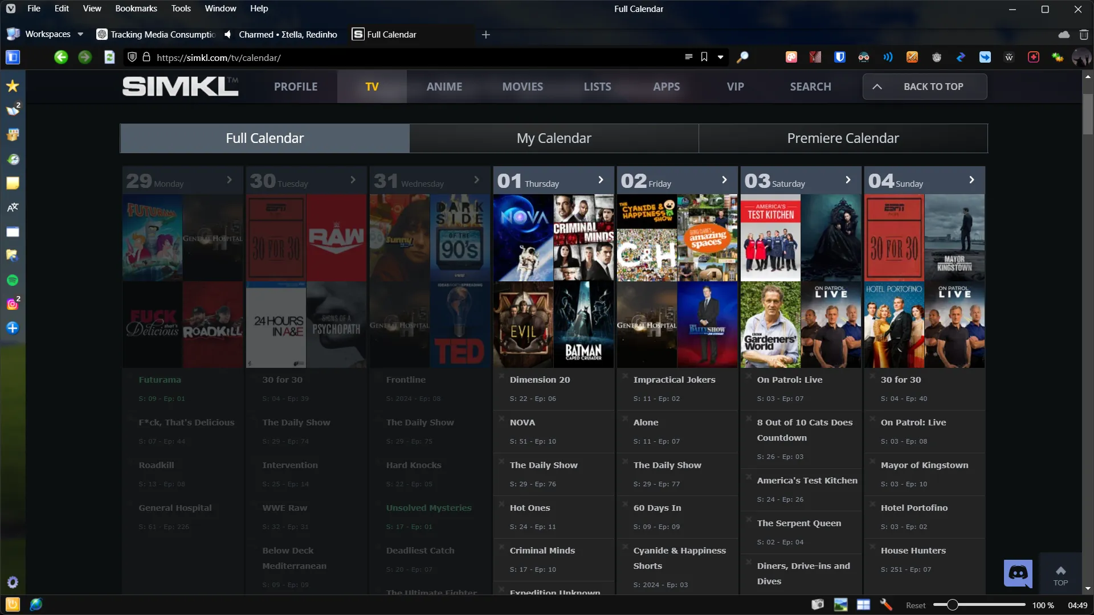Open the sidebar settings gear

(13, 582)
